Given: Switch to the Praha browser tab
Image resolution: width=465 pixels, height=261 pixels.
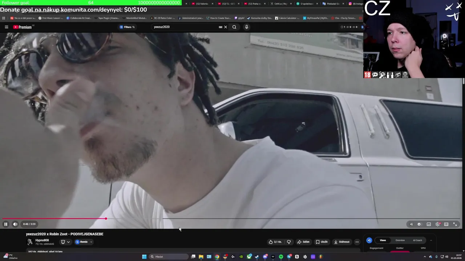Looking at the screenshot, I should coord(254,4).
